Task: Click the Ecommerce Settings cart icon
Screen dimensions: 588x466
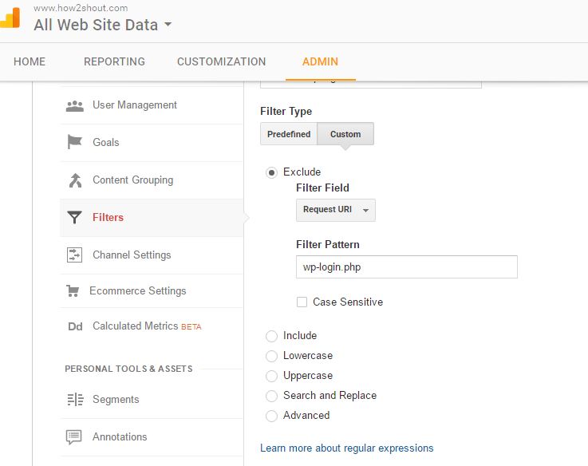Action: [73, 290]
